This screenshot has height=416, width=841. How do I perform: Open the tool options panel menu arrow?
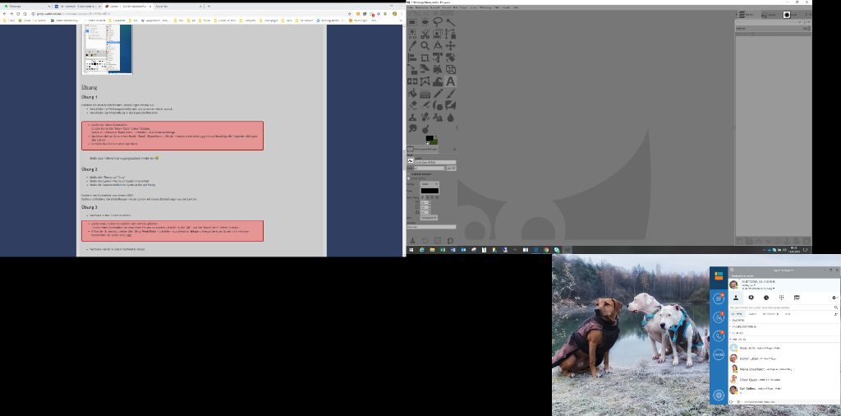point(454,150)
